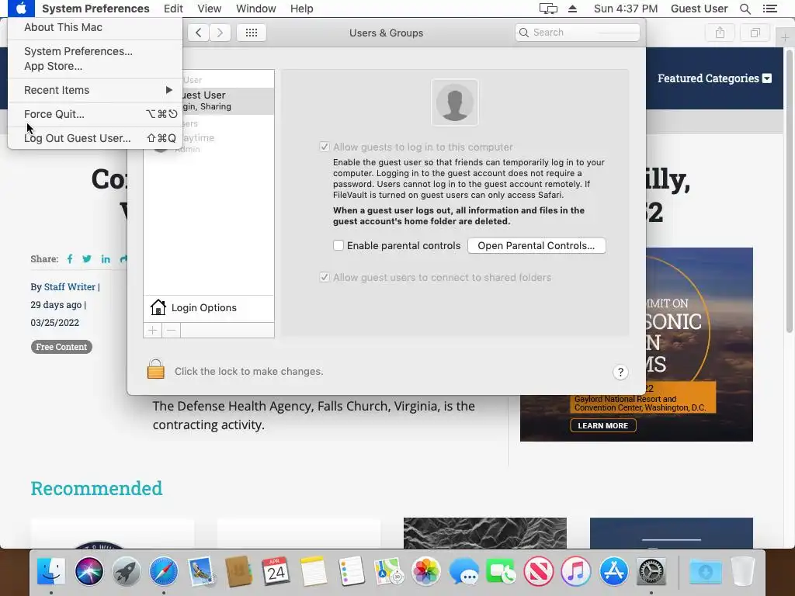This screenshot has width=795, height=596.
Task: Click the screen mirroring display icon in menu bar
Action: [x=548, y=9]
